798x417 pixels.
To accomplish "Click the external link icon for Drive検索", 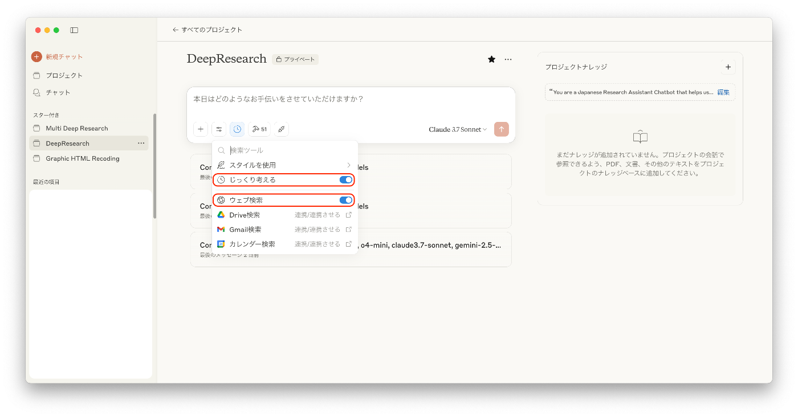I will [x=349, y=215].
